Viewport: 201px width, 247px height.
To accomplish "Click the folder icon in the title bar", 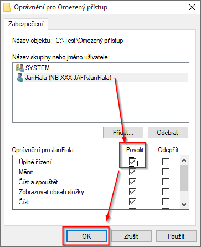I will [x=7, y=7].
